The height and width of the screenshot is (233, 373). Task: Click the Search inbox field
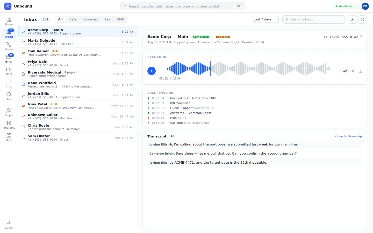[313, 19]
